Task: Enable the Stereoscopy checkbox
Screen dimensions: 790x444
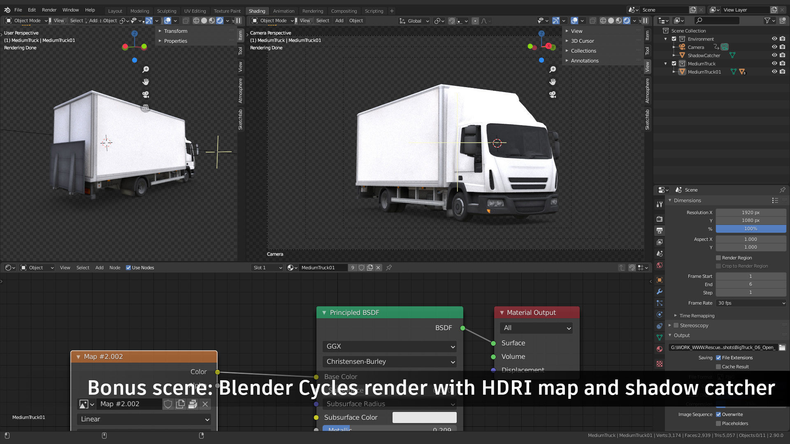Action: [676, 325]
